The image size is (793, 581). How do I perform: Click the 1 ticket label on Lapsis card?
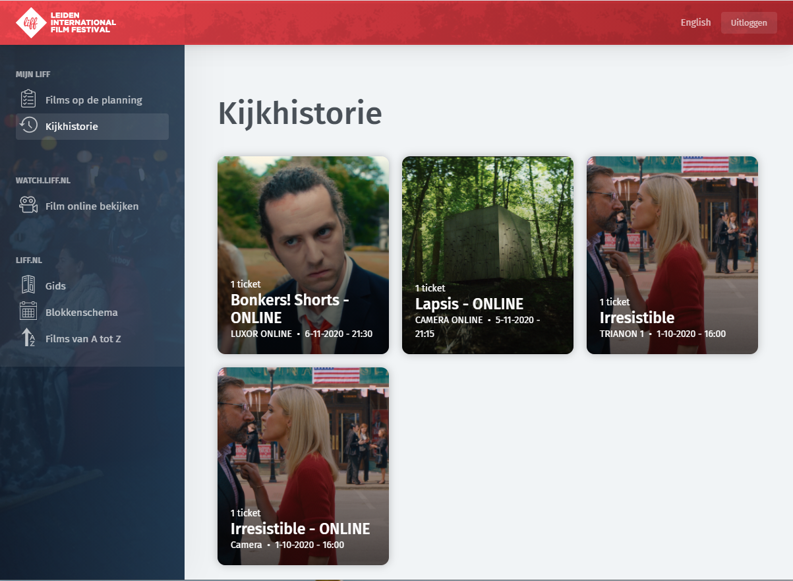(x=430, y=288)
